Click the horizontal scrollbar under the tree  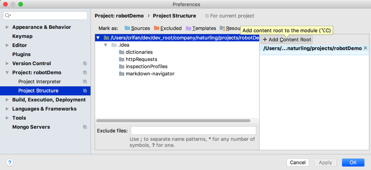click(x=173, y=121)
